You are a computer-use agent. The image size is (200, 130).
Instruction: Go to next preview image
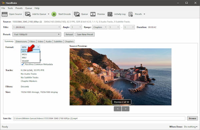tap(126, 109)
